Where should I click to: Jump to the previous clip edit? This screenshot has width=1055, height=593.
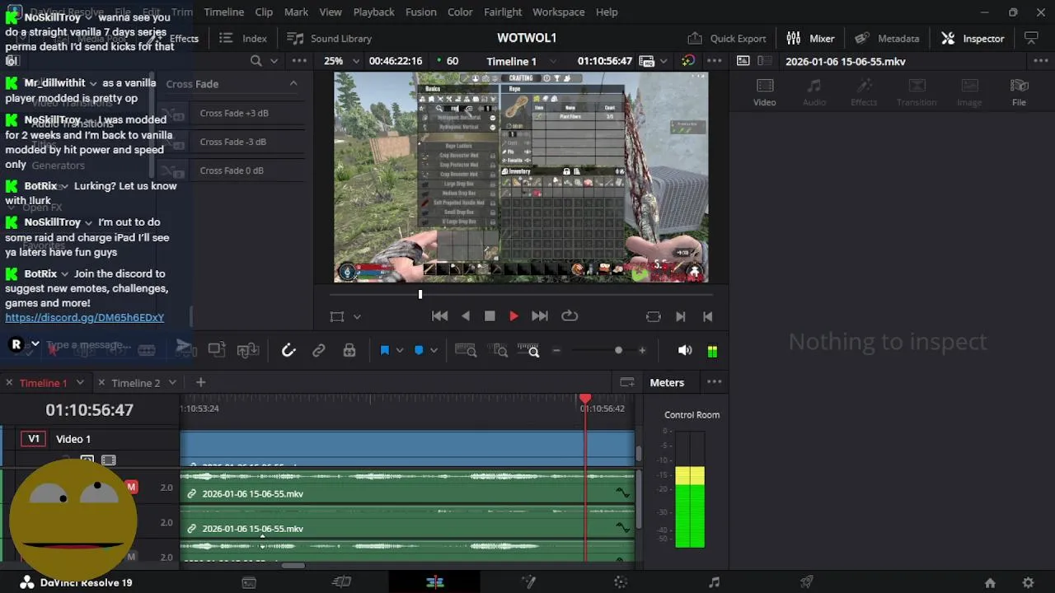point(707,316)
